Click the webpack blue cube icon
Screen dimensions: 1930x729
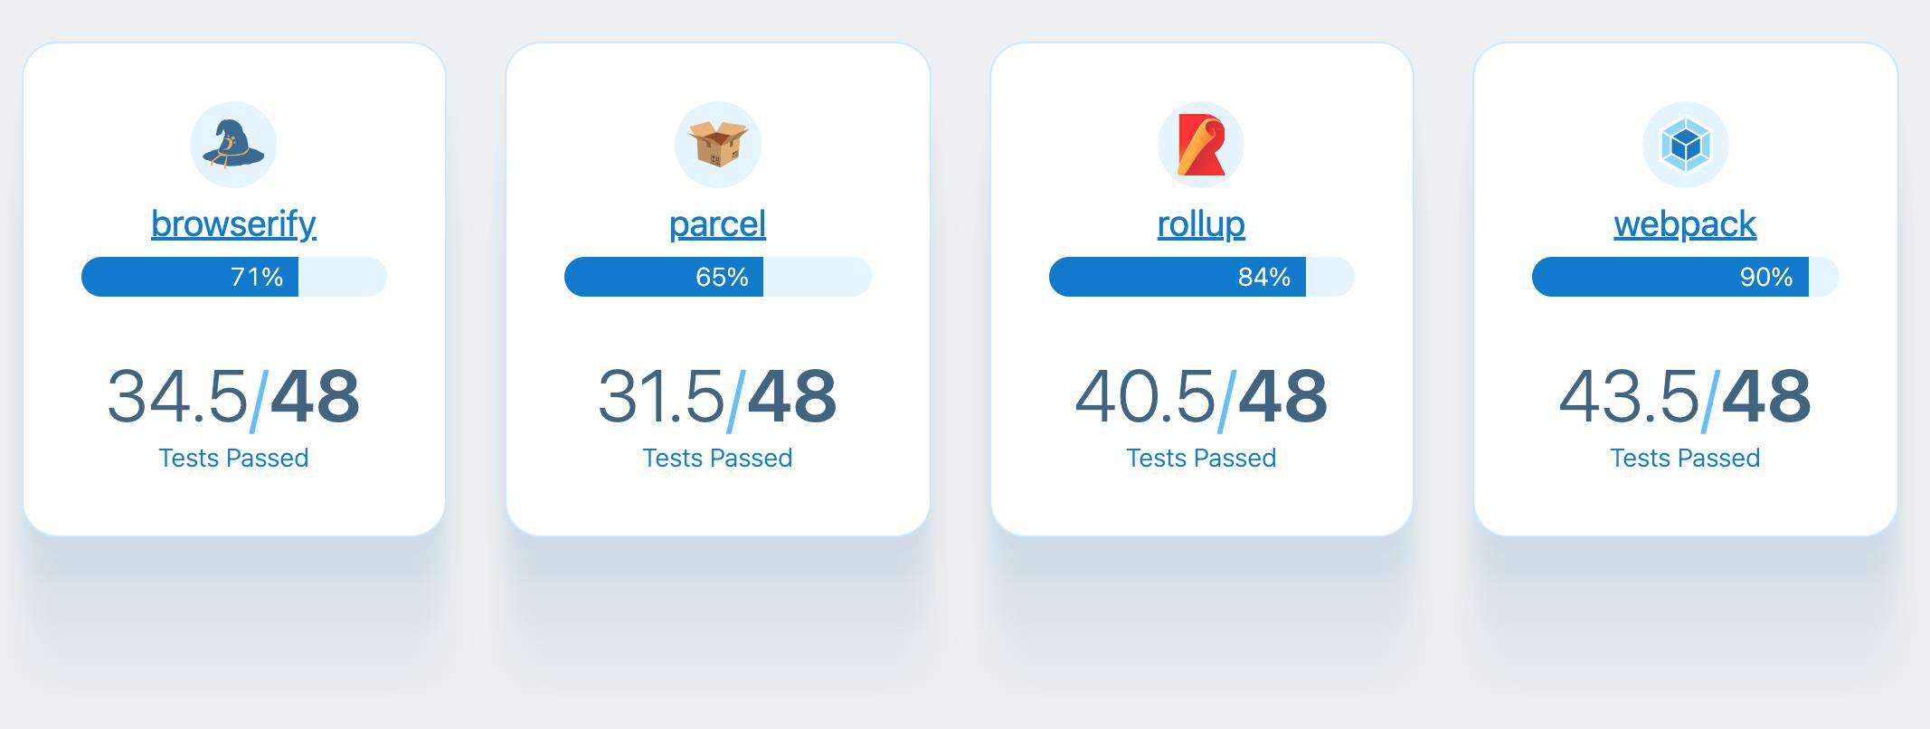(1686, 145)
